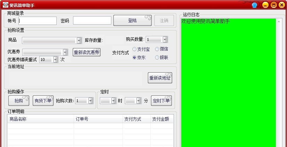This screenshot has width=287, height=147.
Task: Focus the 帐号 account input field
Action: click(x=38, y=21)
